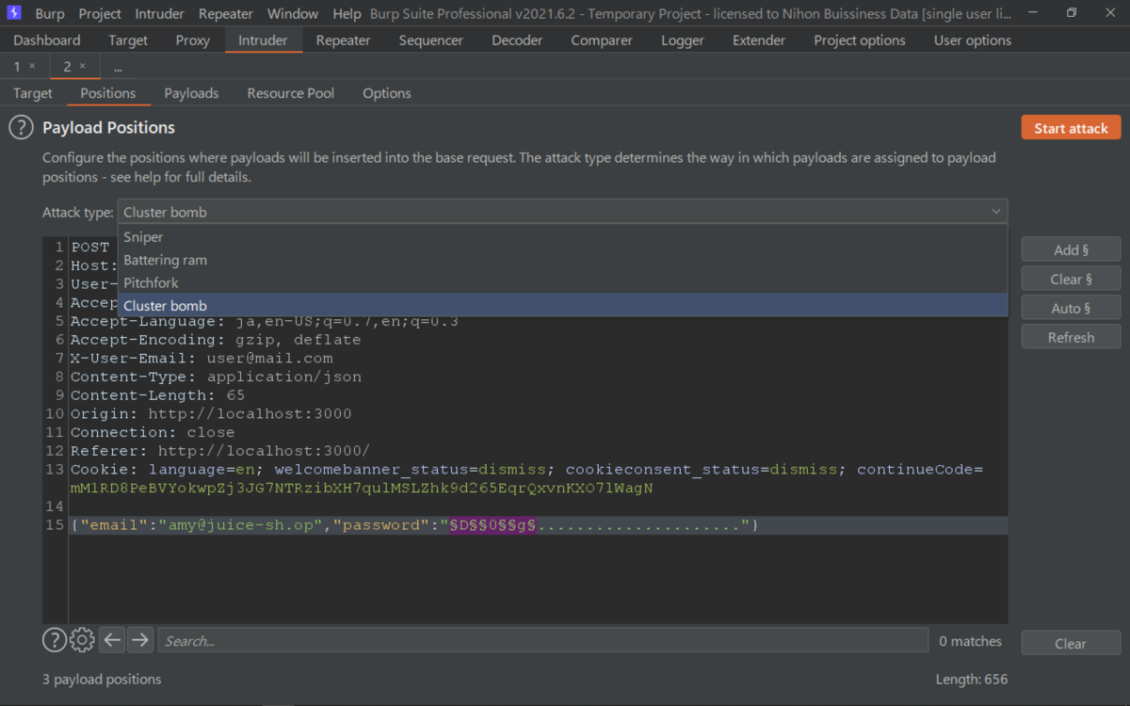Screen dimensions: 1130x706
Task: Open the Window menu
Action: pyautogui.click(x=293, y=14)
